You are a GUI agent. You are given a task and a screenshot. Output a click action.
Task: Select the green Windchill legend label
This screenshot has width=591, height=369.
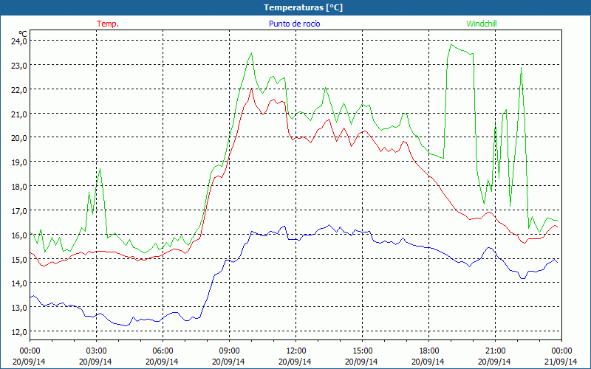(x=482, y=24)
